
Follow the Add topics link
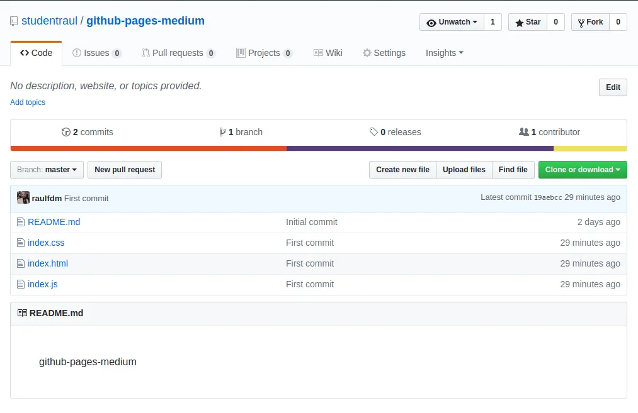(x=28, y=102)
